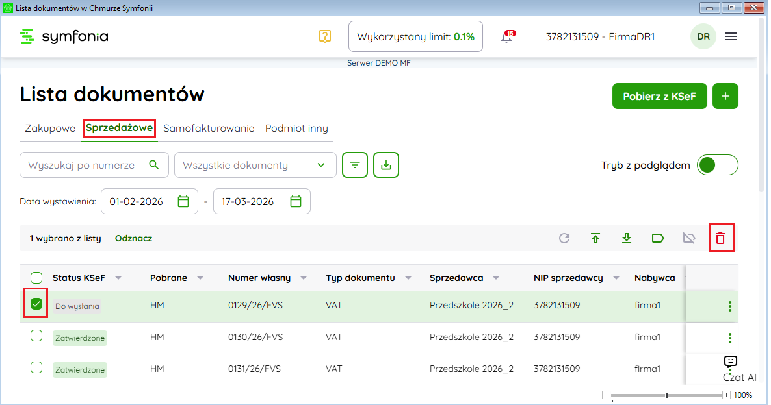Open the notifications bell icon

tap(506, 37)
